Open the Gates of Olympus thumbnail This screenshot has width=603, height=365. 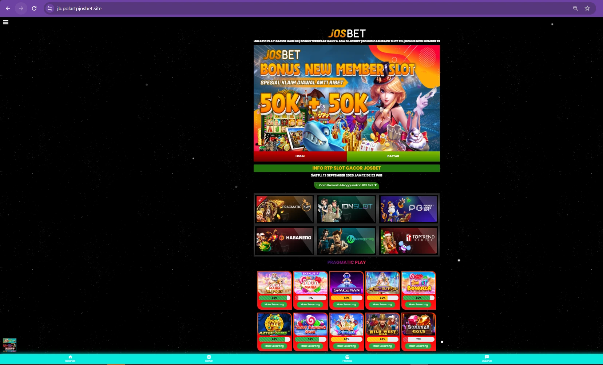[382, 283]
